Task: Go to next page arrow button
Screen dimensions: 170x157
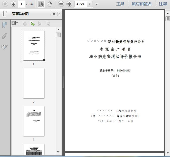Action: (13, 4)
